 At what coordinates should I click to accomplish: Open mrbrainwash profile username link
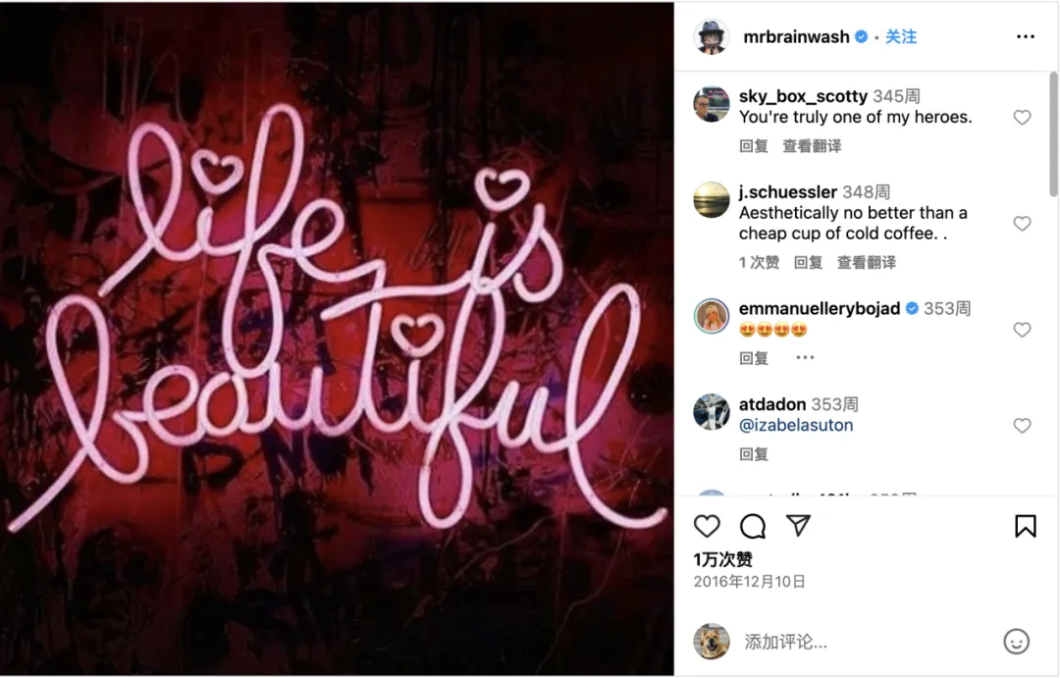click(x=796, y=37)
